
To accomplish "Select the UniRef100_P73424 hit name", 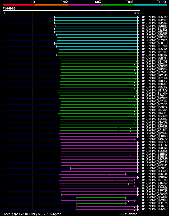I will click(x=155, y=107).
